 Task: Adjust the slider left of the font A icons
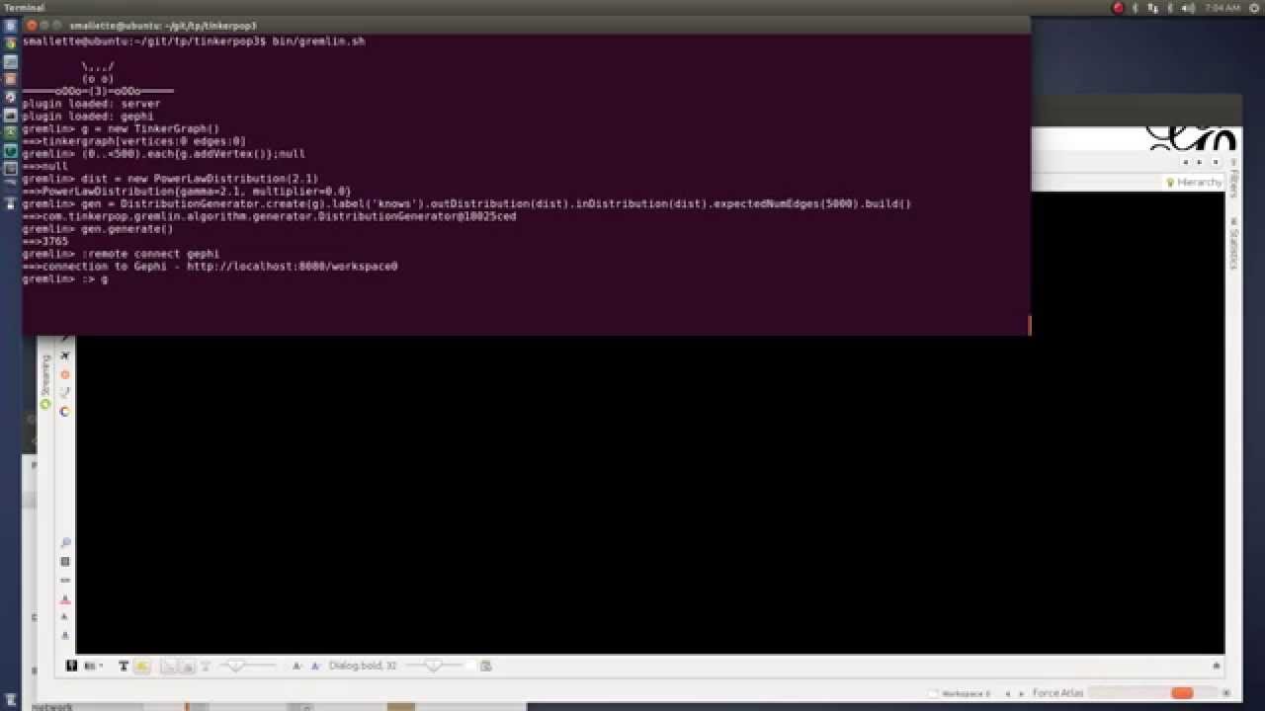click(246, 667)
